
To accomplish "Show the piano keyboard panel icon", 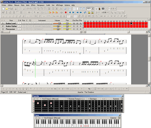I will click(x=103, y=9).
